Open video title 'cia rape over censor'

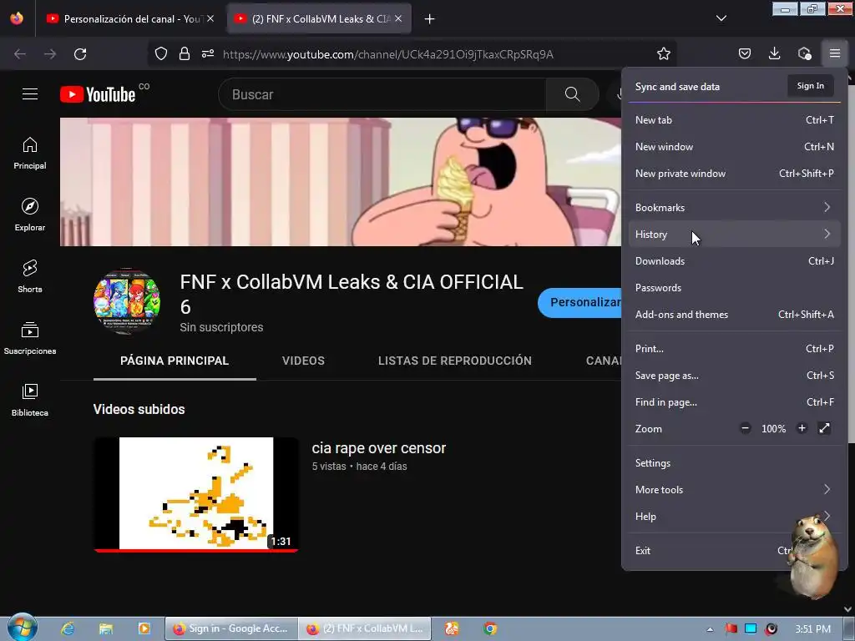pos(379,448)
